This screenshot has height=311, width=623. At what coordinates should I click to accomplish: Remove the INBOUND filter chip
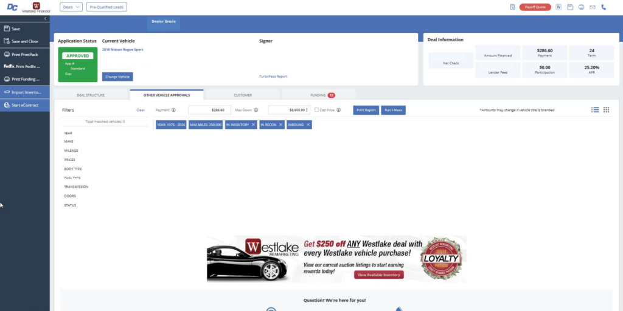point(308,125)
